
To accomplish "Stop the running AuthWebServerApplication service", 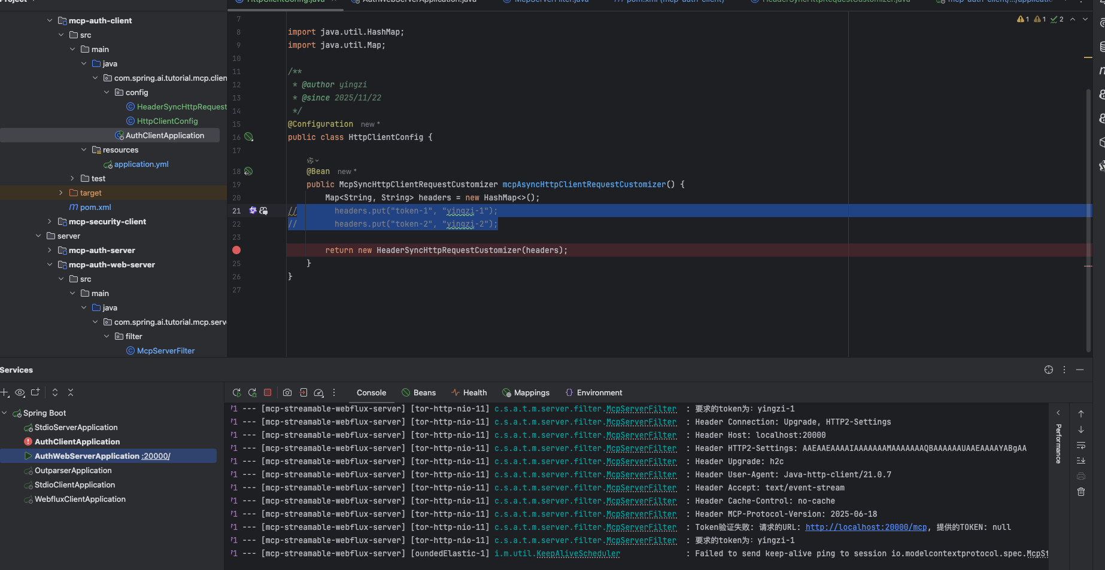I will 268,392.
